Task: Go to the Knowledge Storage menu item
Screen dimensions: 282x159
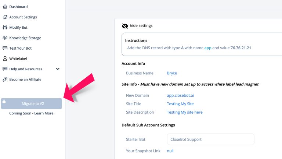Action: (x=25, y=38)
